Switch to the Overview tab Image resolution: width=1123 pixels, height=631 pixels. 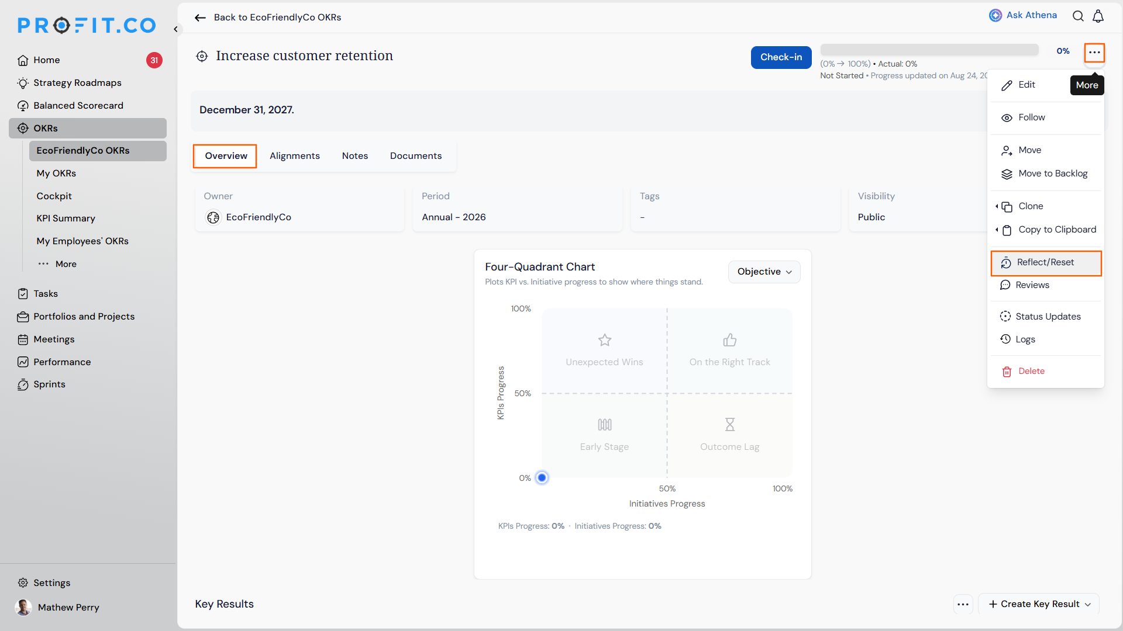click(226, 156)
